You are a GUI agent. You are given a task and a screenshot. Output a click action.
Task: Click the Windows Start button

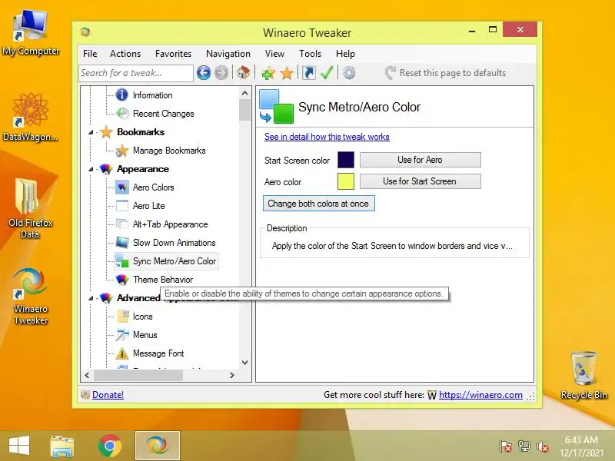[18, 446]
